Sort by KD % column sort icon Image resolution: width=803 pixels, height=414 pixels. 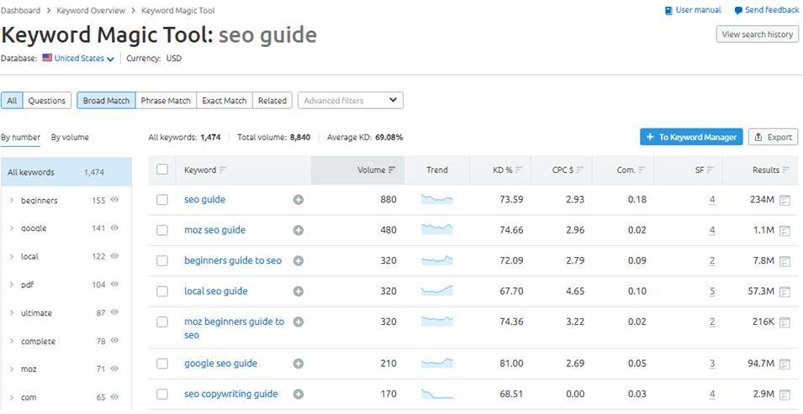(519, 170)
